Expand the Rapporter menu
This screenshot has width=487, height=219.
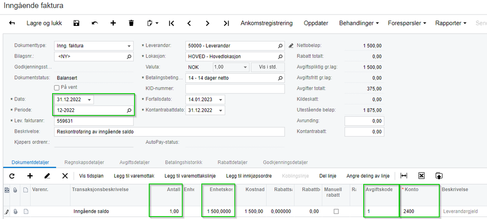(450, 23)
